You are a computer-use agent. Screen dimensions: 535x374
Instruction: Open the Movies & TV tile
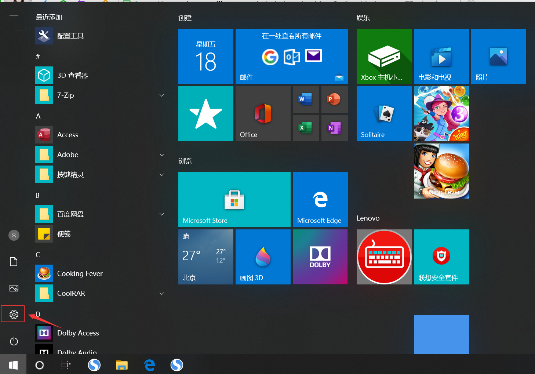[x=441, y=57]
